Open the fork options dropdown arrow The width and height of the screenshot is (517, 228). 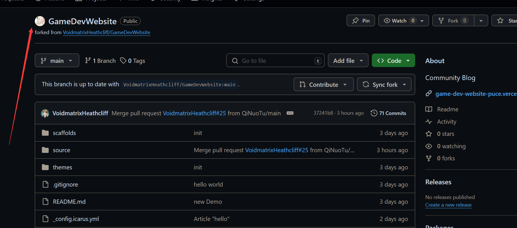pos(481,21)
